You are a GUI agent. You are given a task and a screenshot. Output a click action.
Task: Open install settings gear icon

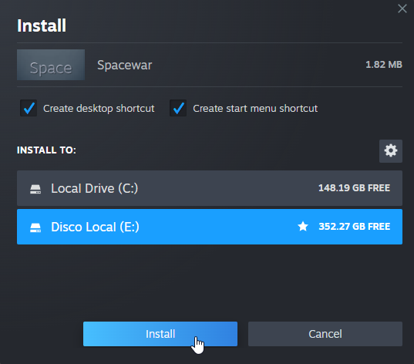[x=391, y=151]
